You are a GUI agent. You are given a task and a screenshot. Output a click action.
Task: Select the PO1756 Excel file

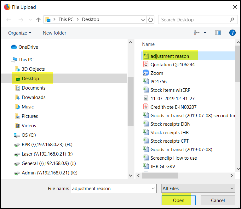pos(159,81)
